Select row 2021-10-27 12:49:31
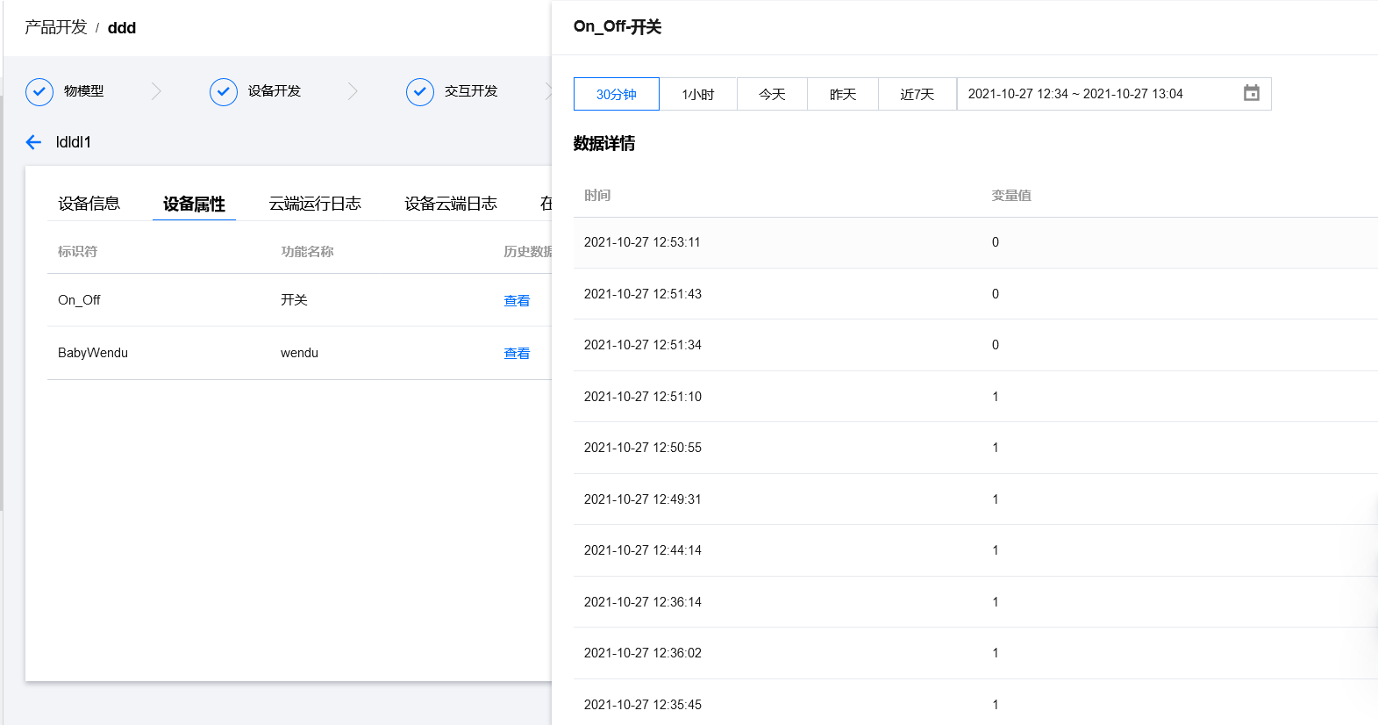The width and height of the screenshot is (1378, 725). point(975,499)
